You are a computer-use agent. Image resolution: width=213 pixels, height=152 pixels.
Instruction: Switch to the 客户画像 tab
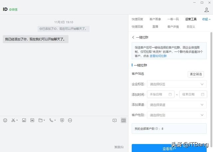point(155,19)
